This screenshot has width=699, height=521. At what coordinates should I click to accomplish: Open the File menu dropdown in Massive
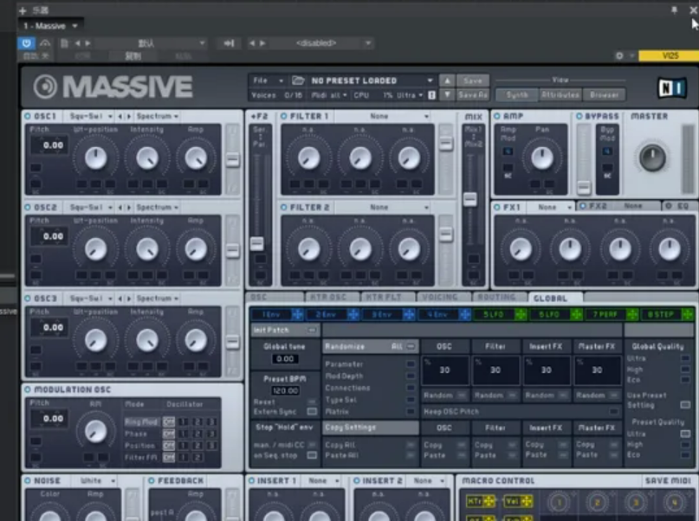point(268,80)
